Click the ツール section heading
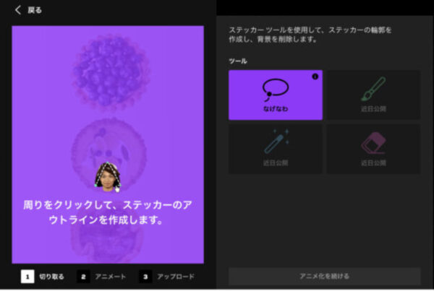Viewport: 434px width, 291px height. pos(238,61)
